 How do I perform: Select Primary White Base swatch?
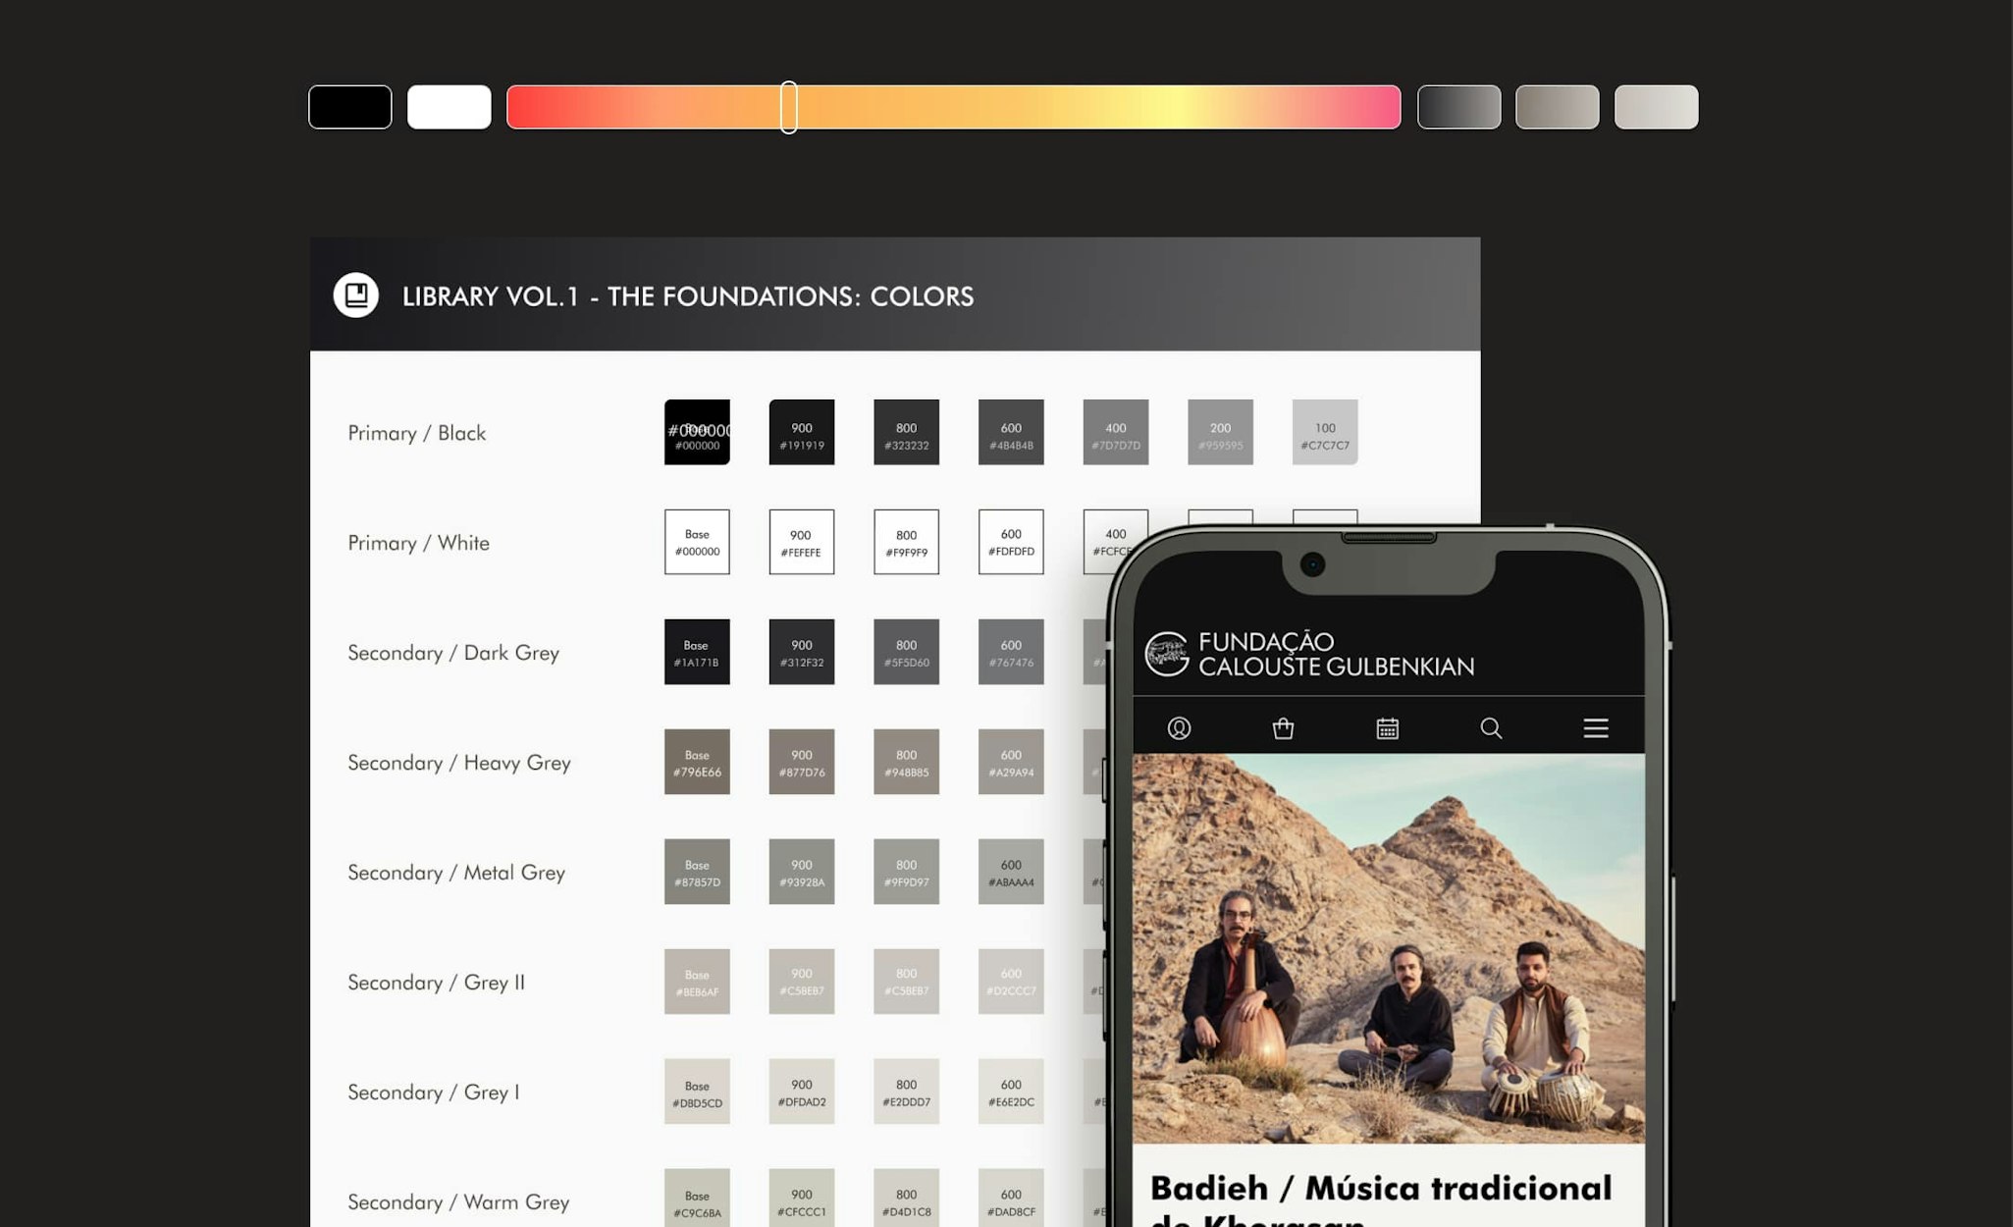point(697,542)
